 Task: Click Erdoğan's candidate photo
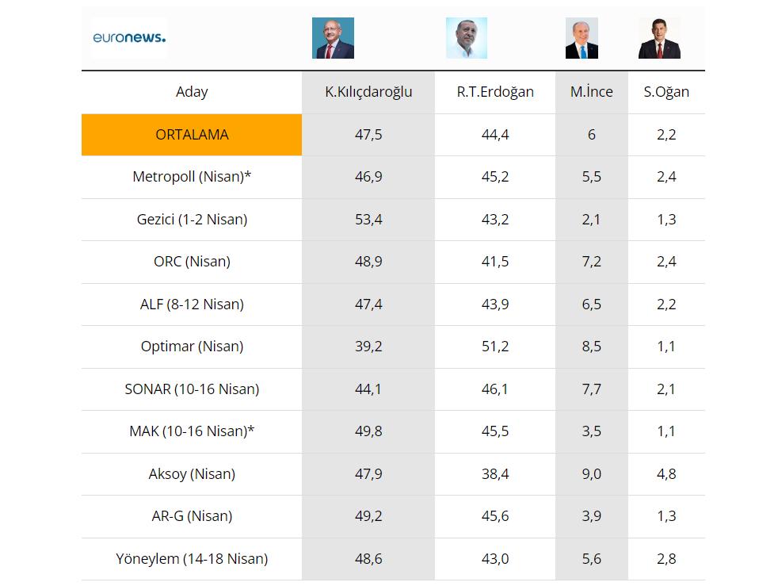coord(467,38)
